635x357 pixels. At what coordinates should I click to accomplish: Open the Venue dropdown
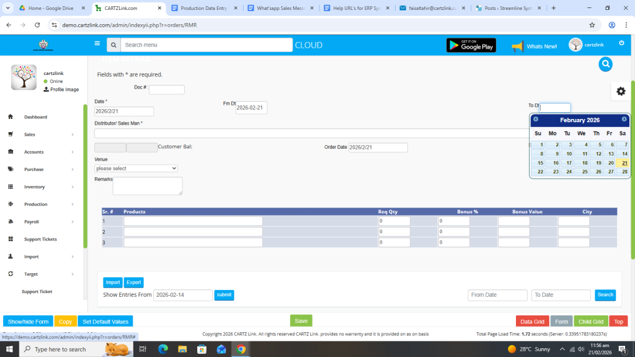(136, 169)
